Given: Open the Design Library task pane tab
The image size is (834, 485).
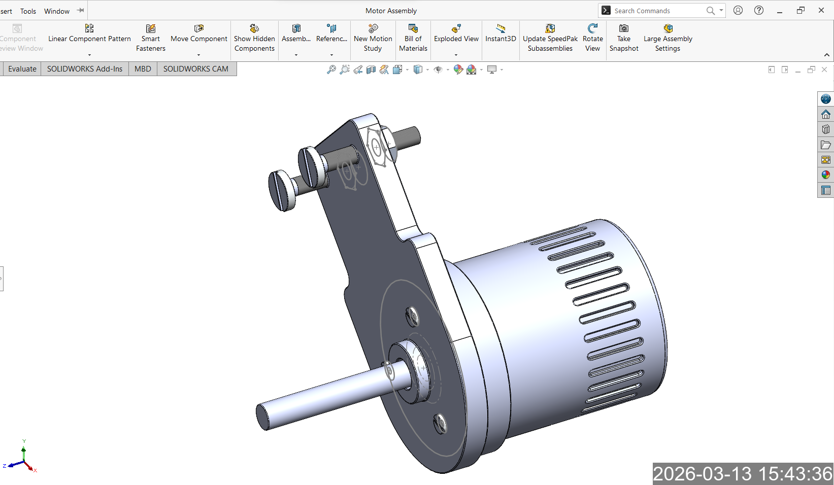Looking at the screenshot, I should coord(826,129).
